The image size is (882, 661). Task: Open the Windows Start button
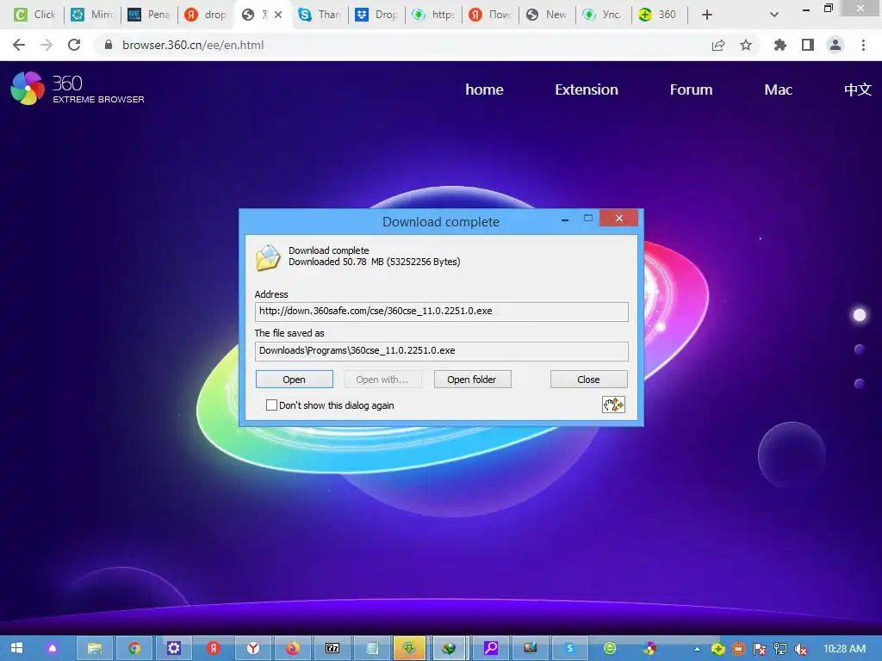pyautogui.click(x=17, y=648)
